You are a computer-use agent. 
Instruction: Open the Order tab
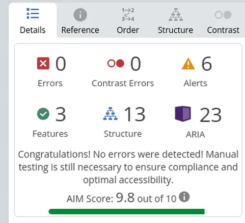tap(128, 21)
